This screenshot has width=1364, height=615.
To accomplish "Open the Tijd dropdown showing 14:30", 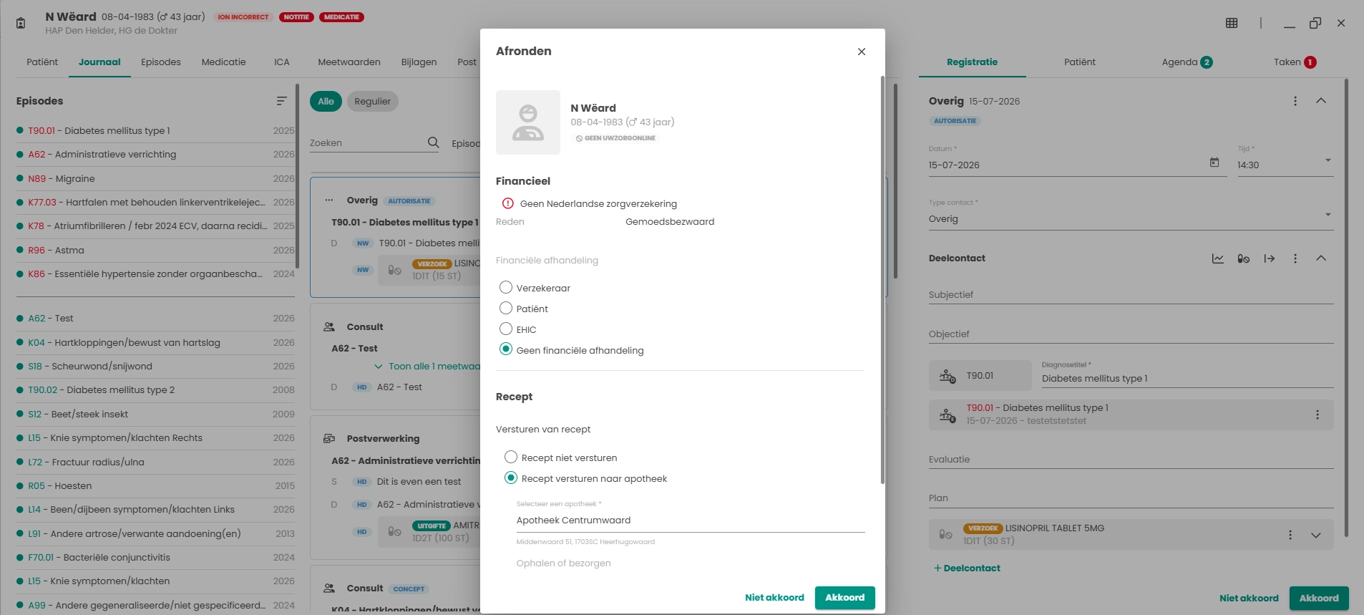I will 1285,165.
